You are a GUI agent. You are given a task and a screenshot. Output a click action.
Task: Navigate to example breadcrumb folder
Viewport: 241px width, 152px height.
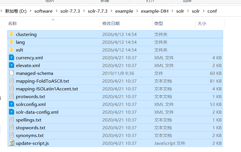124,11
